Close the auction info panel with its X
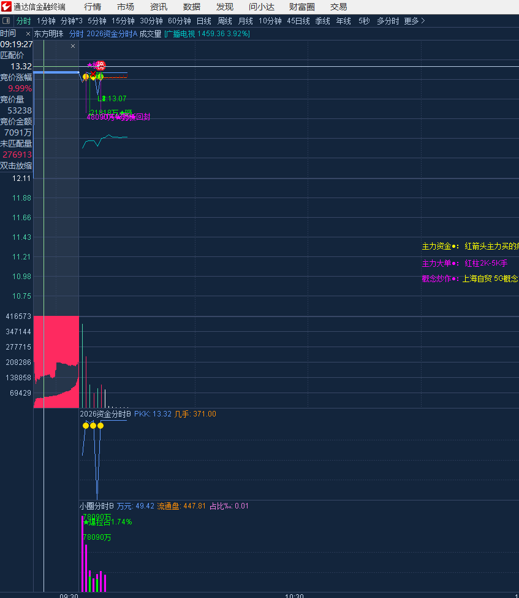This screenshot has height=598, width=519. (x=28, y=34)
